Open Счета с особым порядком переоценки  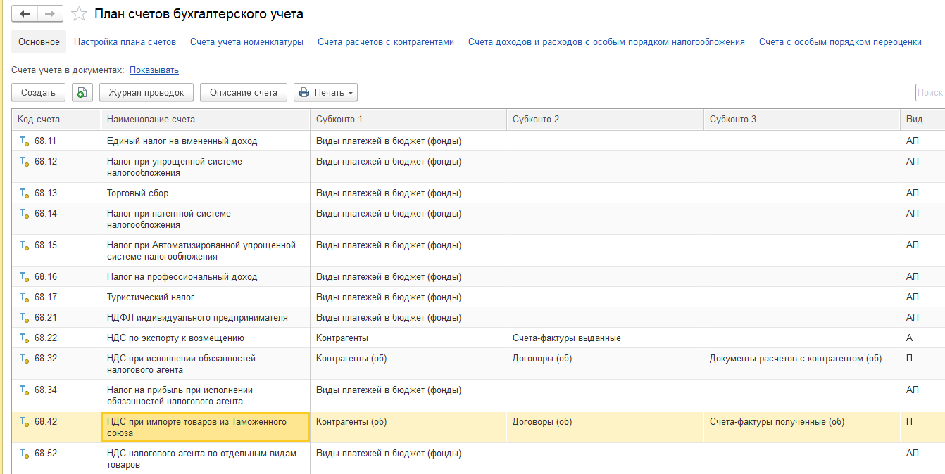[x=840, y=42]
